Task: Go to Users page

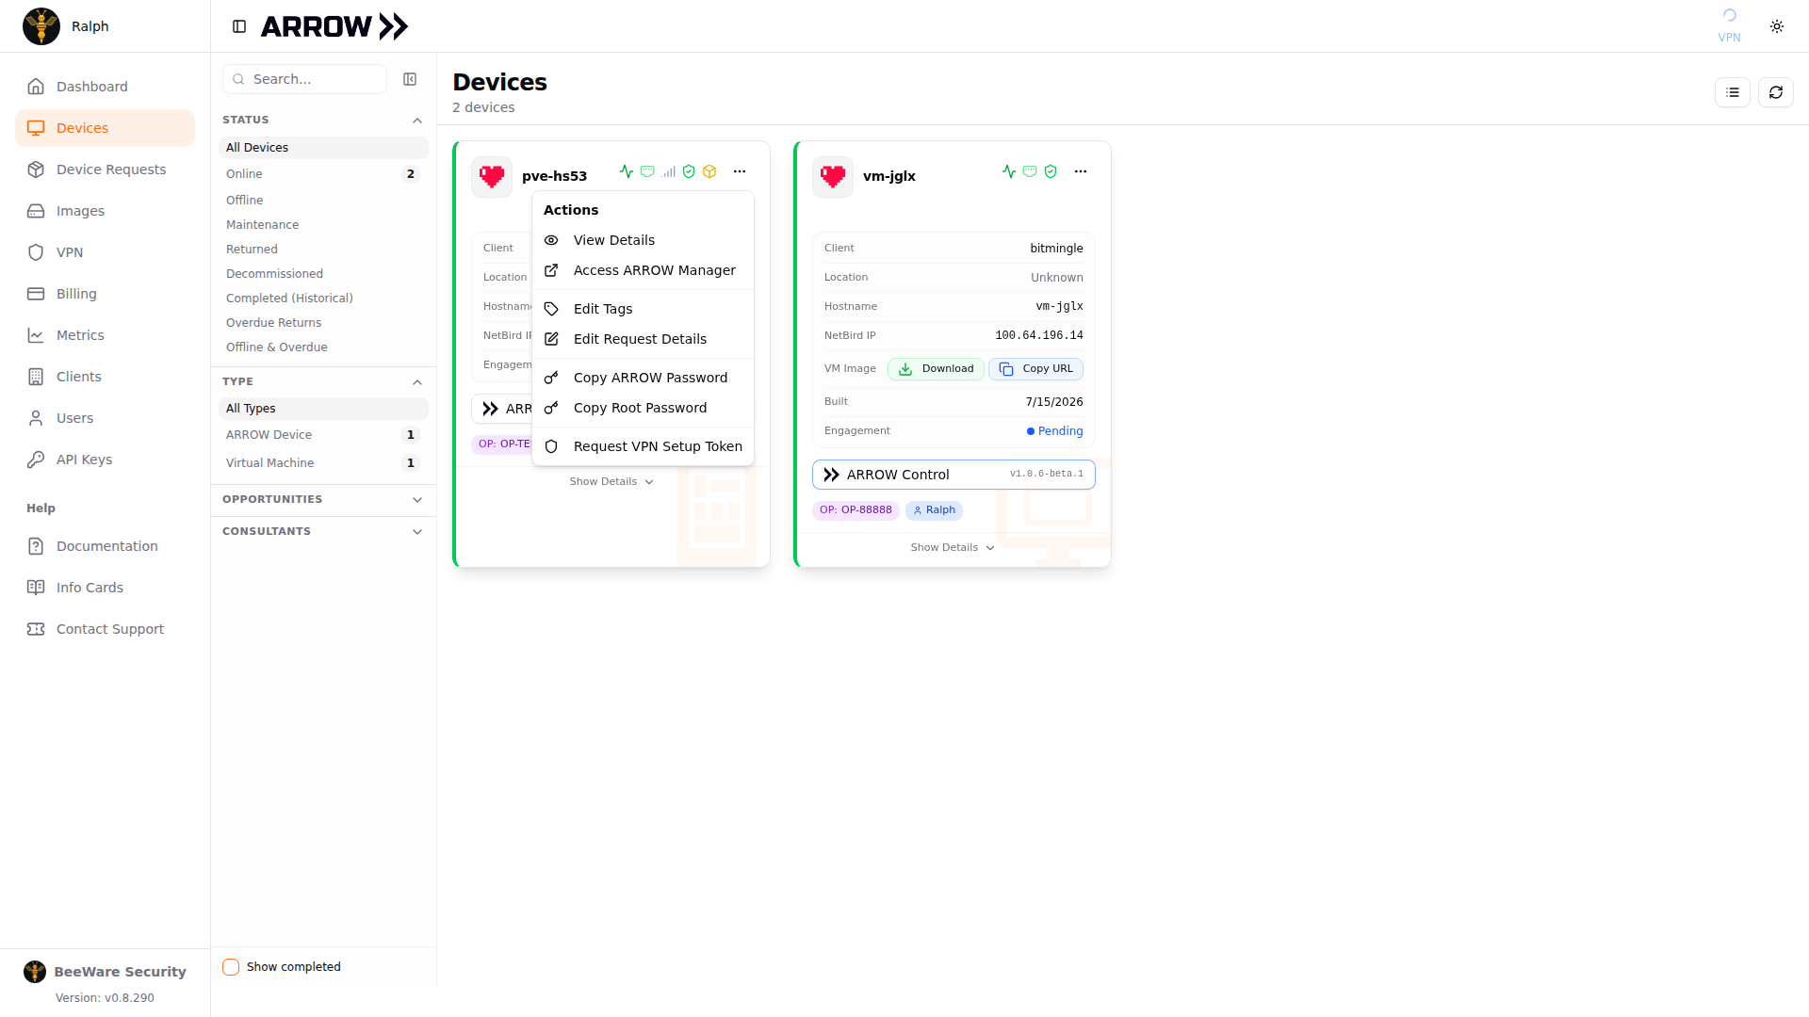Action: (x=105, y=418)
